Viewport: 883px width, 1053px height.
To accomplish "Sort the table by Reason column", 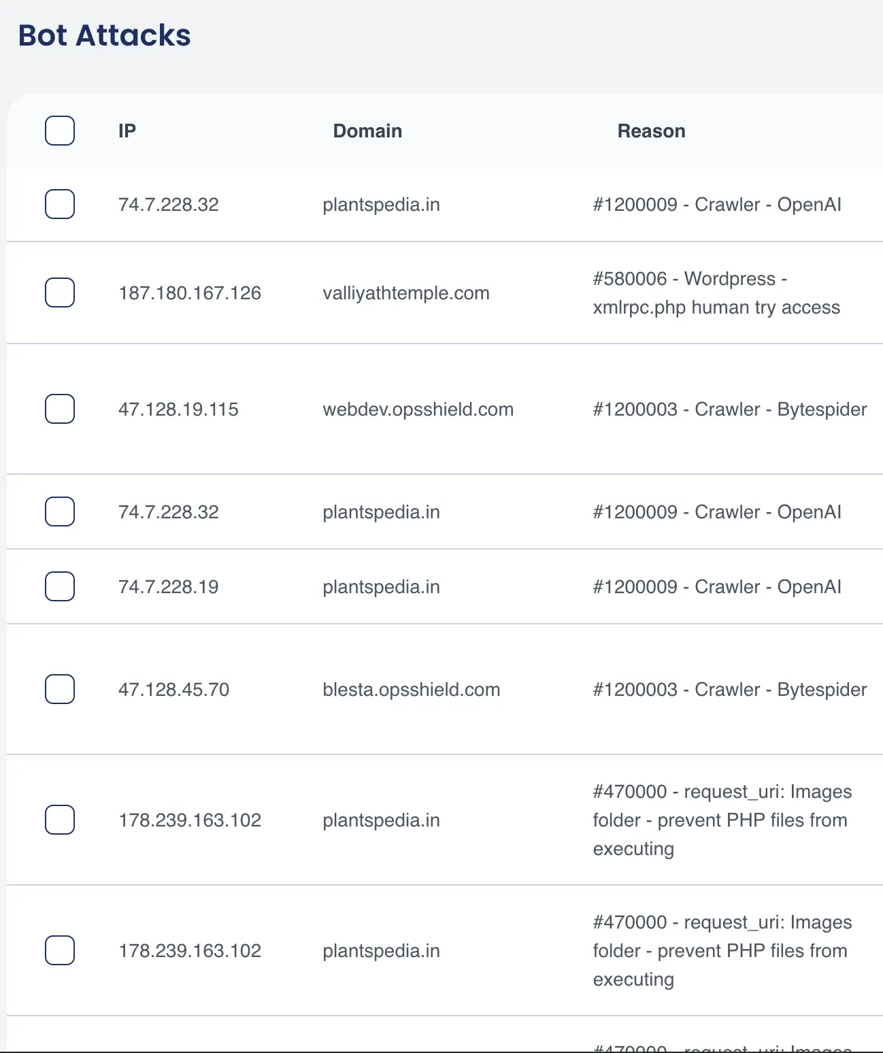I will tap(651, 131).
